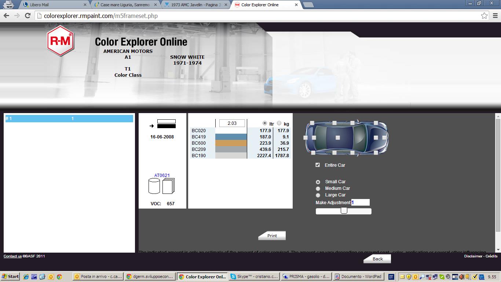The height and width of the screenshot is (282, 501).
Task: Click the 16-06-2008 date text
Action: 162,137
